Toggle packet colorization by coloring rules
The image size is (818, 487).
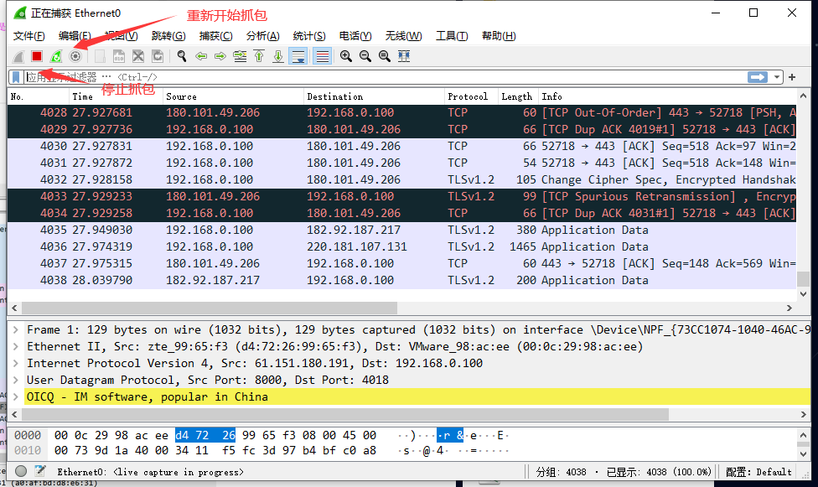[x=323, y=56]
